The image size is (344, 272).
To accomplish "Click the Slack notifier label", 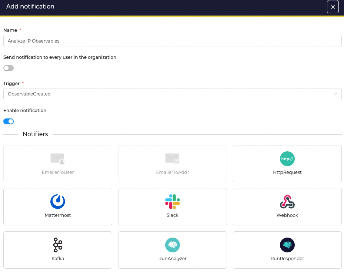I will [x=173, y=215].
